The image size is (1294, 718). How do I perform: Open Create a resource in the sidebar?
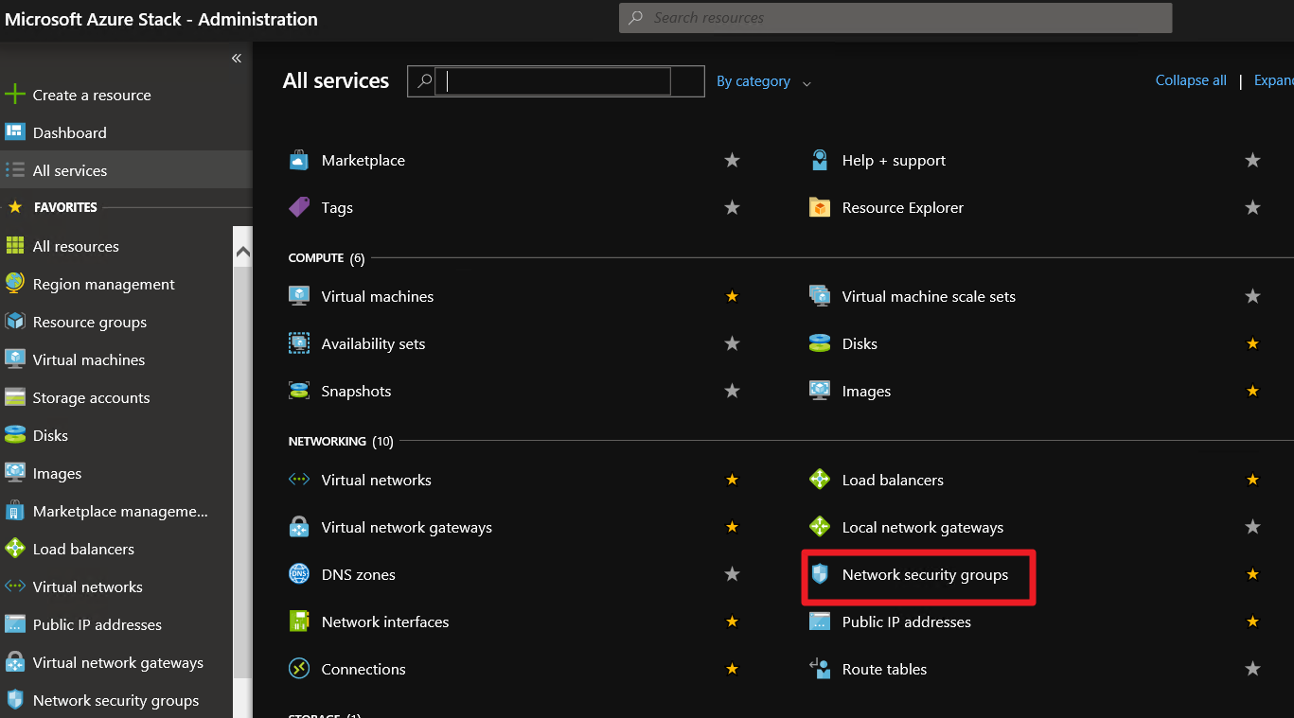tap(91, 95)
